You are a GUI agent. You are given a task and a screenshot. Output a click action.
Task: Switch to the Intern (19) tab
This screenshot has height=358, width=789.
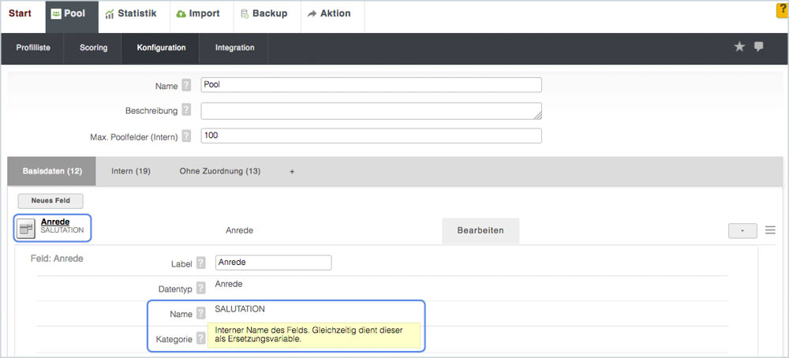(x=131, y=171)
